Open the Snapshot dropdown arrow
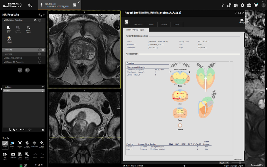The image size is (267, 167). (13, 160)
